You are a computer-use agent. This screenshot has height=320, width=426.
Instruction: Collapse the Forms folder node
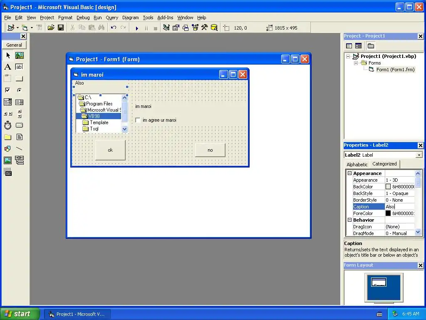(x=356, y=63)
